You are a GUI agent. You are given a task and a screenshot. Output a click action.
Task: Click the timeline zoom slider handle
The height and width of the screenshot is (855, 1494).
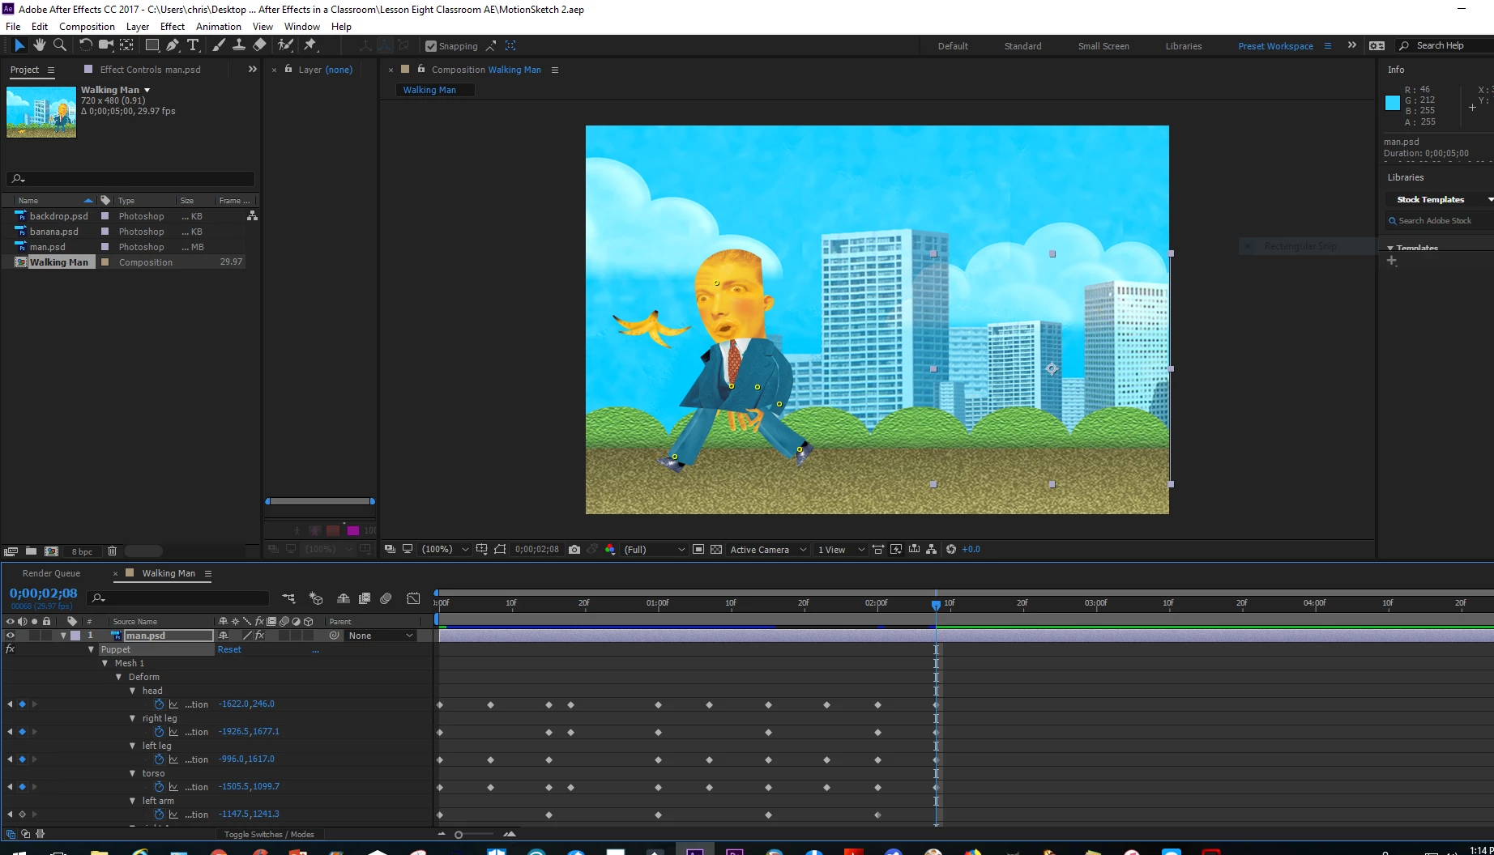pos(459,834)
